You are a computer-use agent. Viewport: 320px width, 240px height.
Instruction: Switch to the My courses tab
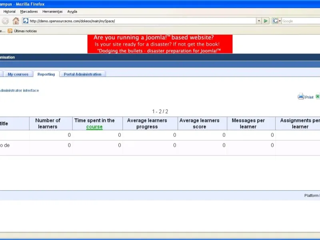pyautogui.click(x=18, y=74)
